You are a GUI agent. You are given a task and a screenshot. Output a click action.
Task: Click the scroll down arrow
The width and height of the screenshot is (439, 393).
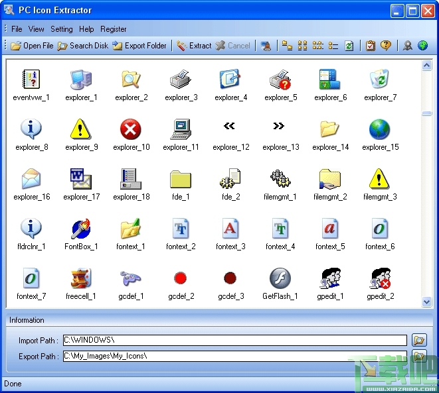pyautogui.click(x=426, y=302)
